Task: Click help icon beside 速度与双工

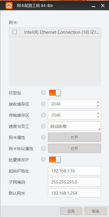Action: (x=43, y=126)
